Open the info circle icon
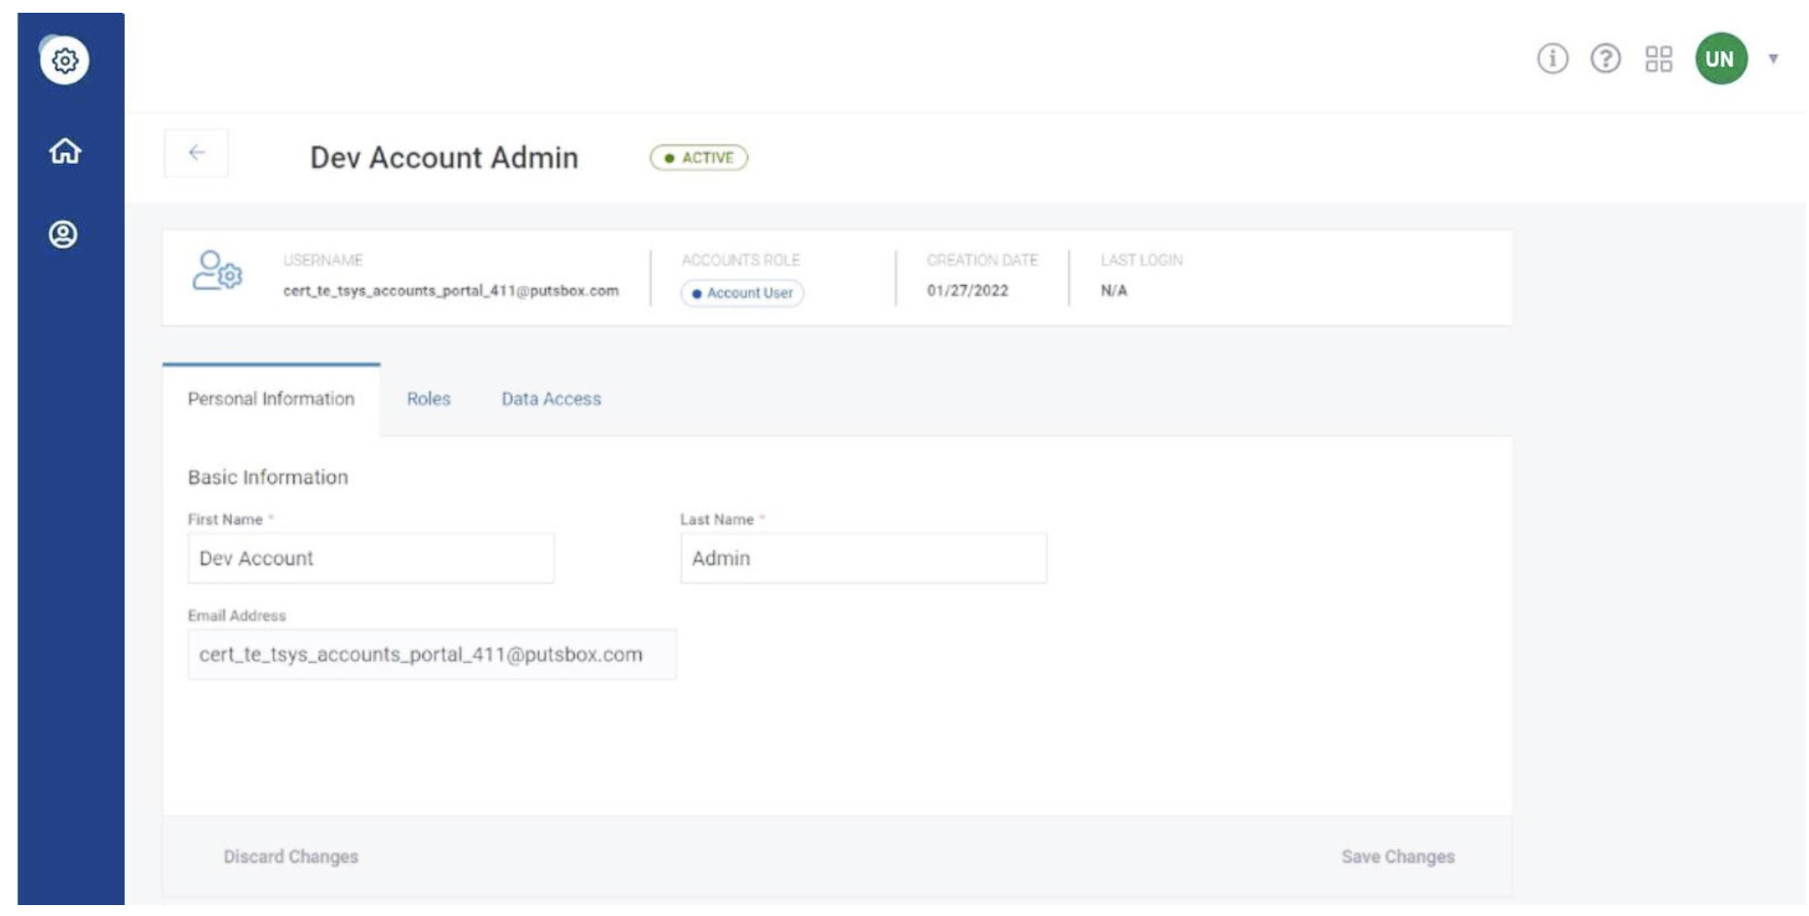 (1552, 59)
